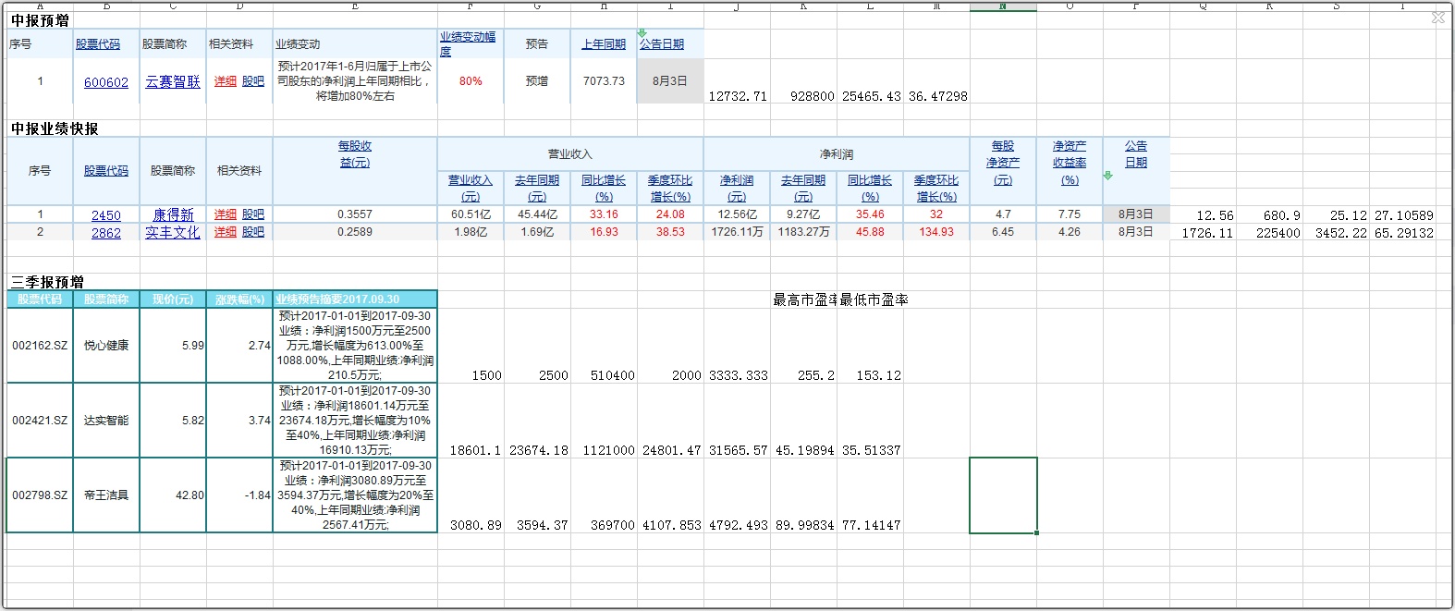Open the 云赛智联 stock name link
Viewport: 1455px width, 611px height.
(x=173, y=81)
